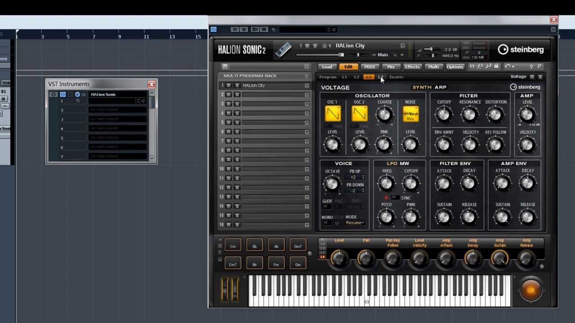
Task: Adjust the PB UP +2 stepper
Action: click(355, 177)
